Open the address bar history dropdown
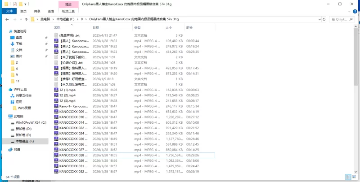360x182 pixels. point(319,19)
